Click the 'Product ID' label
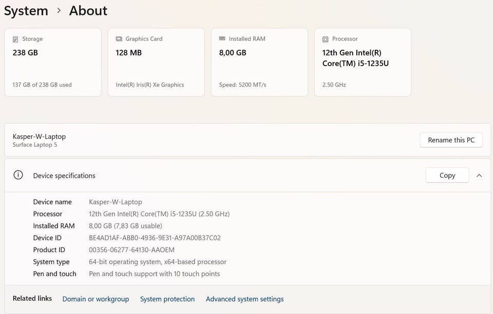The image size is (493, 314). (x=49, y=249)
